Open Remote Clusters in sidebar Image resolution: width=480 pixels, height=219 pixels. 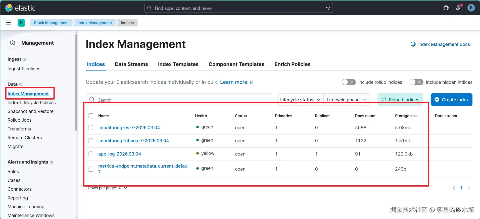coord(25,138)
